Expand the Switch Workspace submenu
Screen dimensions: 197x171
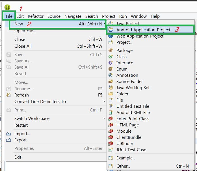104,118
